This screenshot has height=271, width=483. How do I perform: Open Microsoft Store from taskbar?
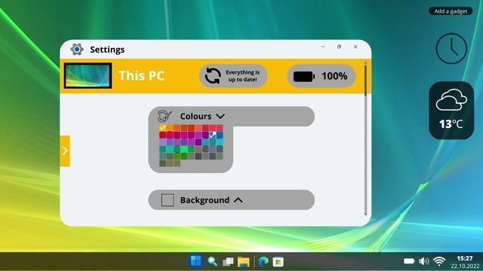tap(278, 262)
